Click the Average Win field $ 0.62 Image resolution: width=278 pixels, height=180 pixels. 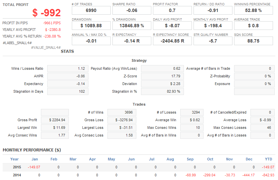click(192, 120)
